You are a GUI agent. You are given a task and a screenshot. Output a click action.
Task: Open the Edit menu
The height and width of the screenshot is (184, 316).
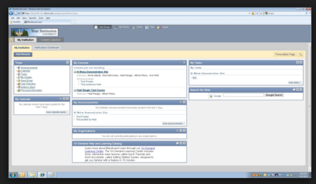point(18,18)
